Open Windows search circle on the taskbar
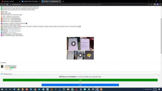The image size is (162, 91). 6,89
